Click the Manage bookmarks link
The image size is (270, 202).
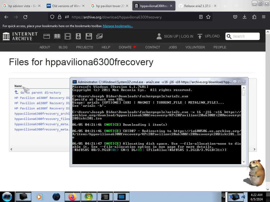click(x=118, y=26)
